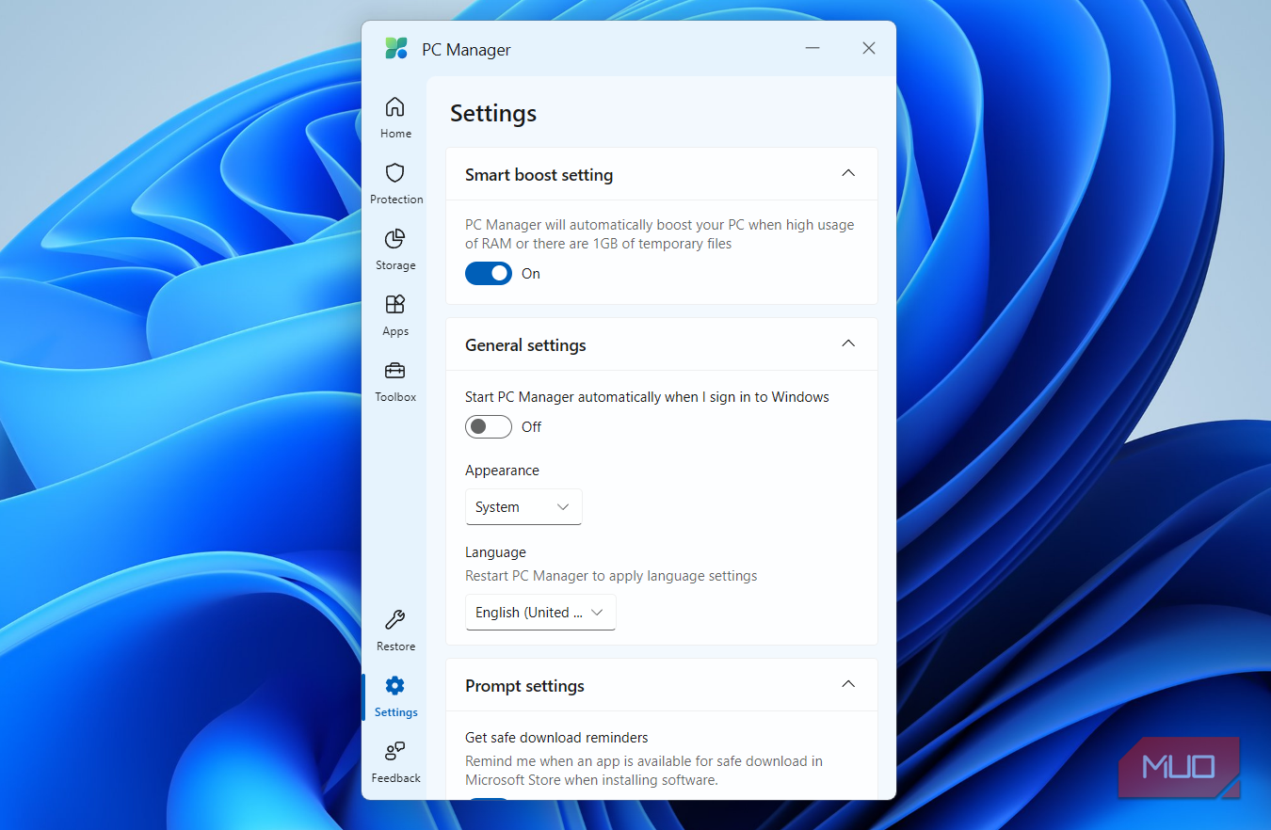The height and width of the screenshot is (830, 1271).
Task: Open the Feedback chat icon
Action: (395, 752)
